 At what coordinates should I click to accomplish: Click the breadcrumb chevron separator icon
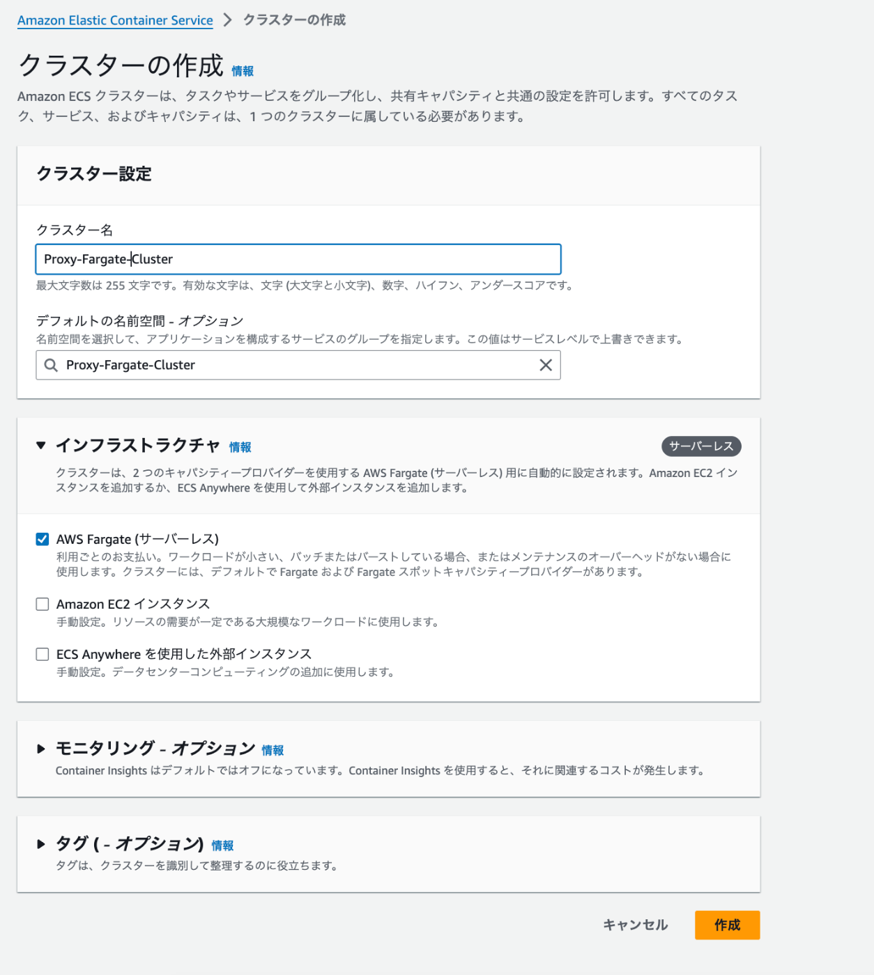(x=227, y=20)
